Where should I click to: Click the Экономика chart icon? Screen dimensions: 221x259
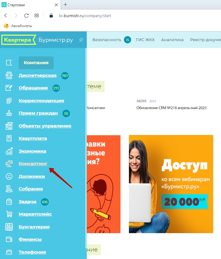[x=9, y=151]
